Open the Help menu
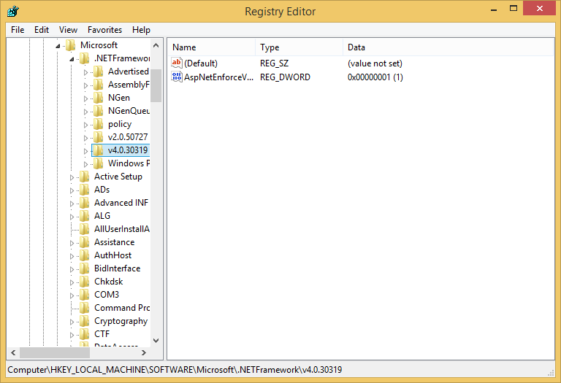561x383 pixels. pyautogui.click(x=141, y=30)
